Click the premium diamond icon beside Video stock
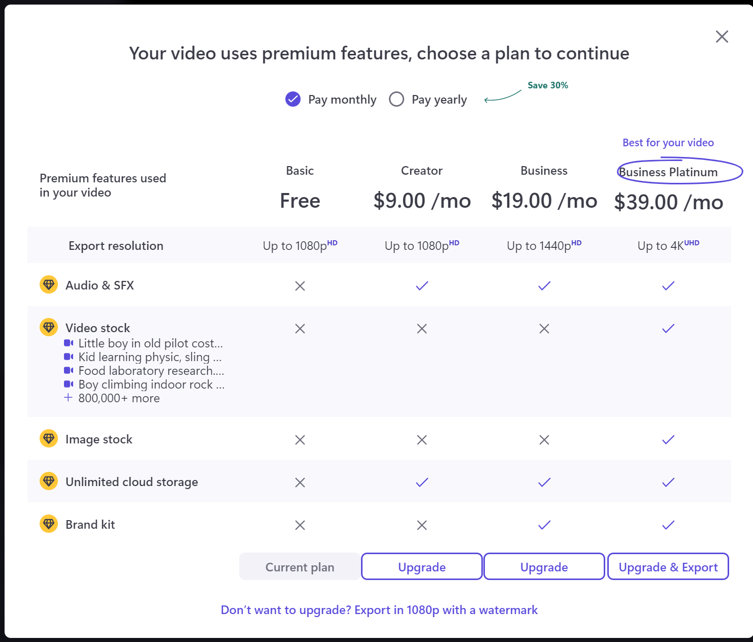Viewport: 753px width, 642px height. [x=49, y=327]
